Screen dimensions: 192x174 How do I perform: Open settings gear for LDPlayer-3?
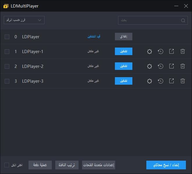click(x=150, y=81)
